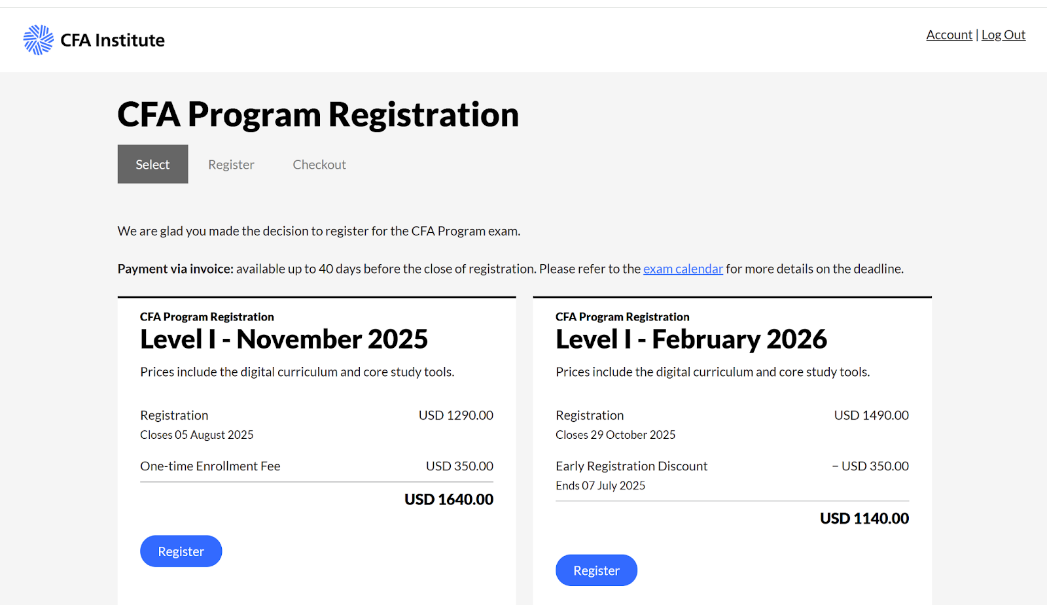Open the Account link

click(949, 35)
